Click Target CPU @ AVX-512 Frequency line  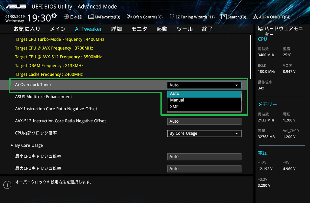pos(58,57)
